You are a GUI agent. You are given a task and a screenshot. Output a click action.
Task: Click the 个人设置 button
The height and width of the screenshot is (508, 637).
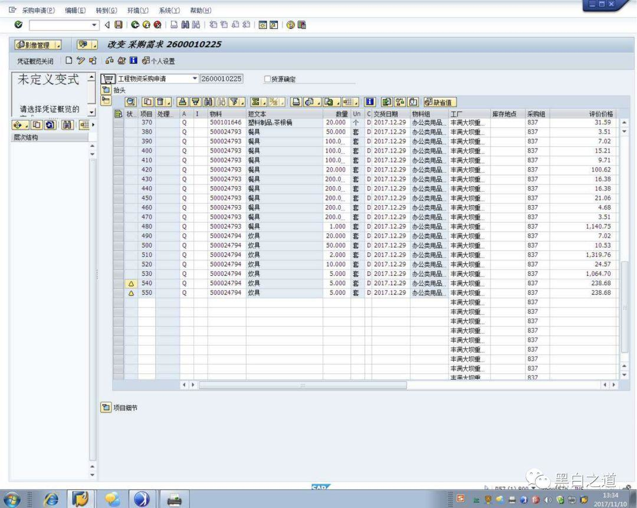(159, 61)
